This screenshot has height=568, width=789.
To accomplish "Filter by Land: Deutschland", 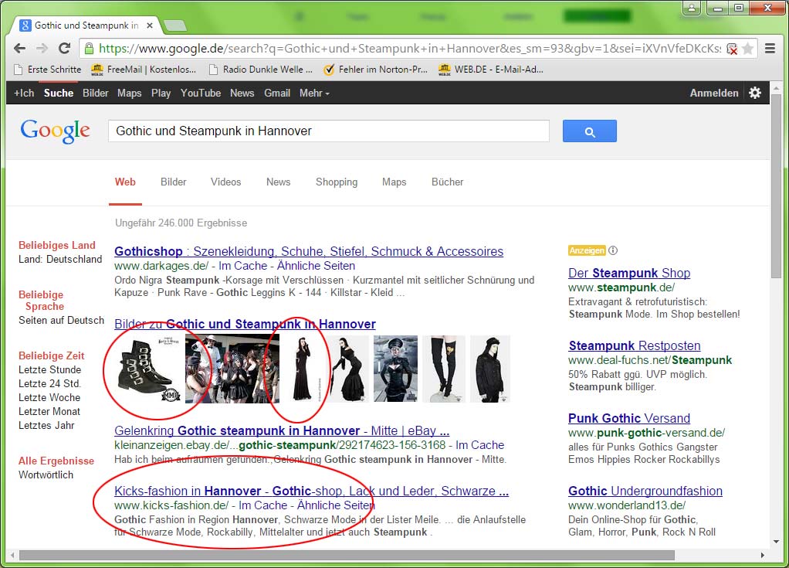I will 60,260.
